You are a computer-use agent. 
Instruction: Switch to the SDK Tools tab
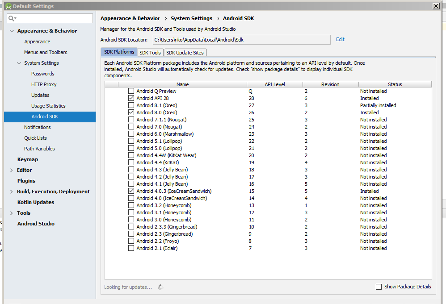(x=150, y=53)
